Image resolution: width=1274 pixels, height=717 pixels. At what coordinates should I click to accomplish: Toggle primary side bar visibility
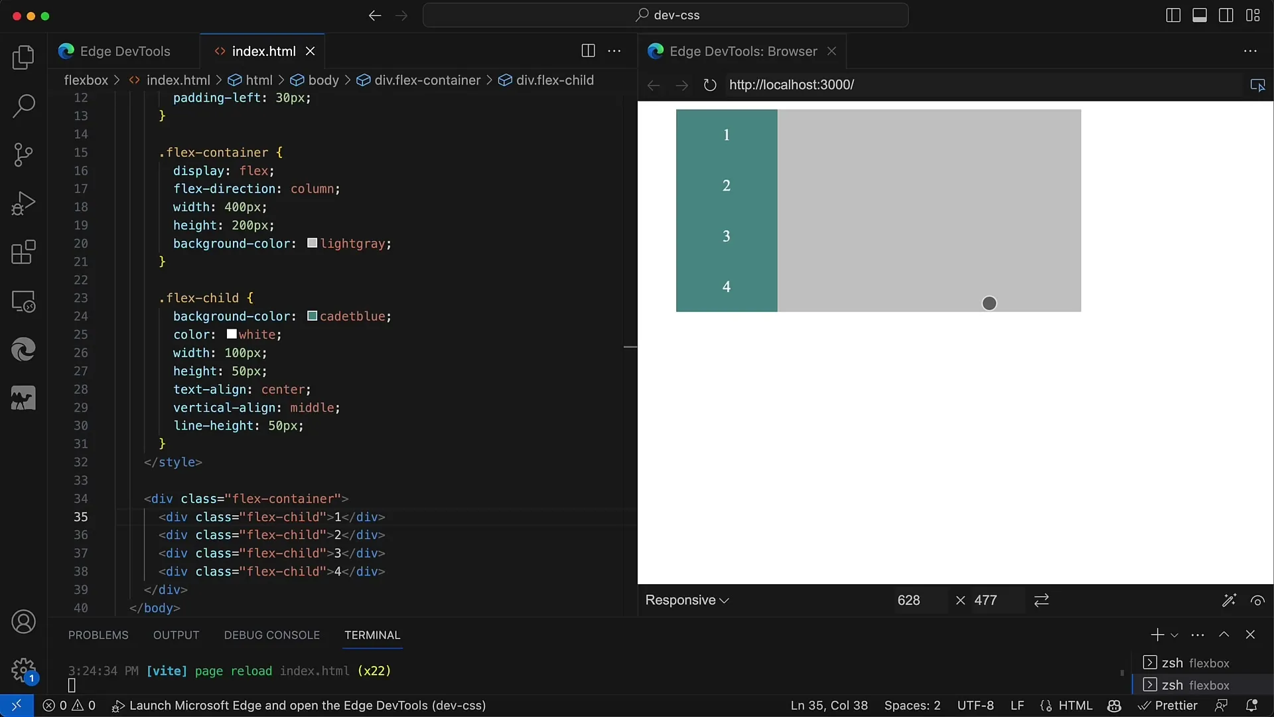pos(1173,15)
